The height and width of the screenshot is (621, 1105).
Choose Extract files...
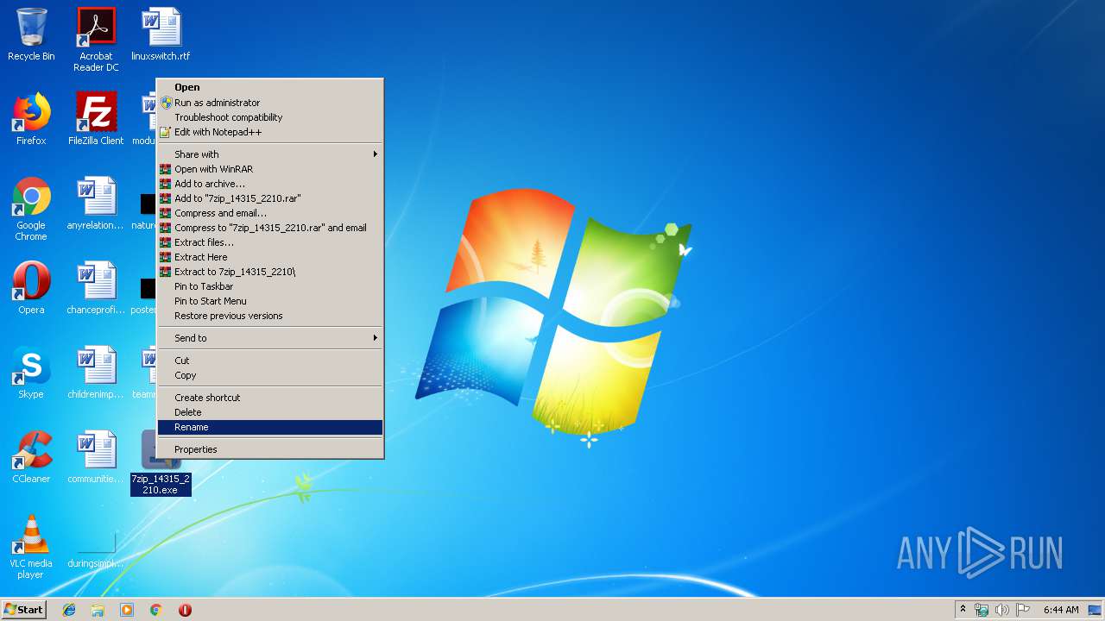269,242
